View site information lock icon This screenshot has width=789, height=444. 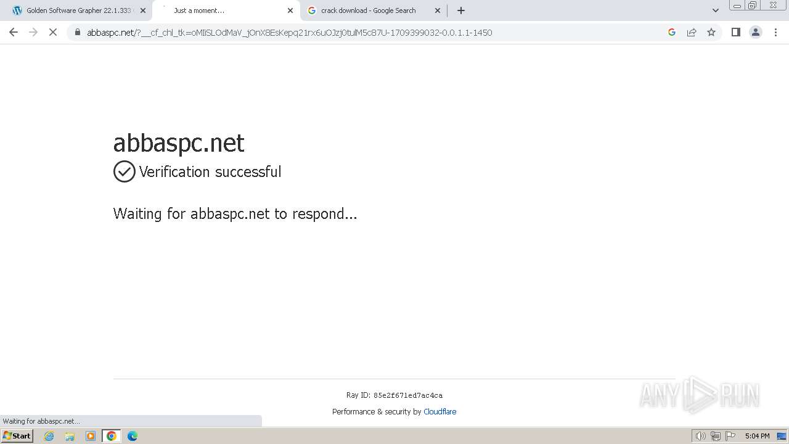(x=77, y=32)
